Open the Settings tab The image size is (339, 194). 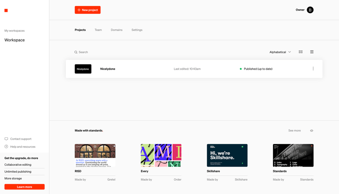click(137, 30)
